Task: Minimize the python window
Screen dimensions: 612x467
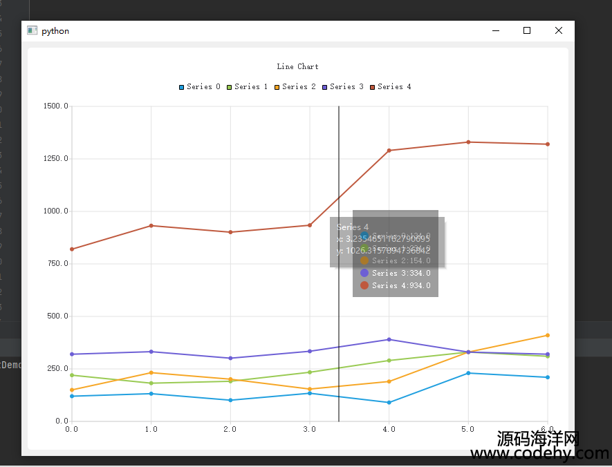Action: click(495, 30)
